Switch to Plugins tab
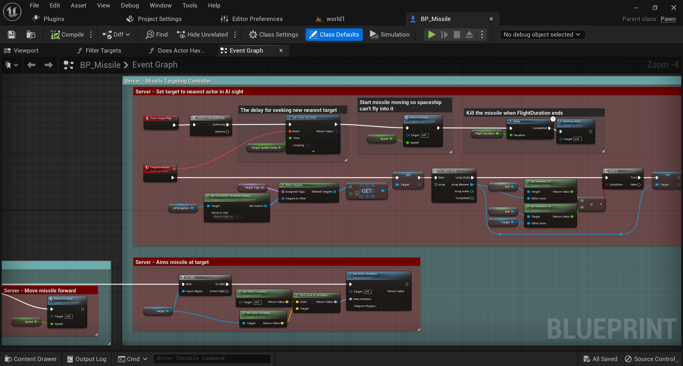This screenshot has height=366, width=683. [x=49, y=19]
